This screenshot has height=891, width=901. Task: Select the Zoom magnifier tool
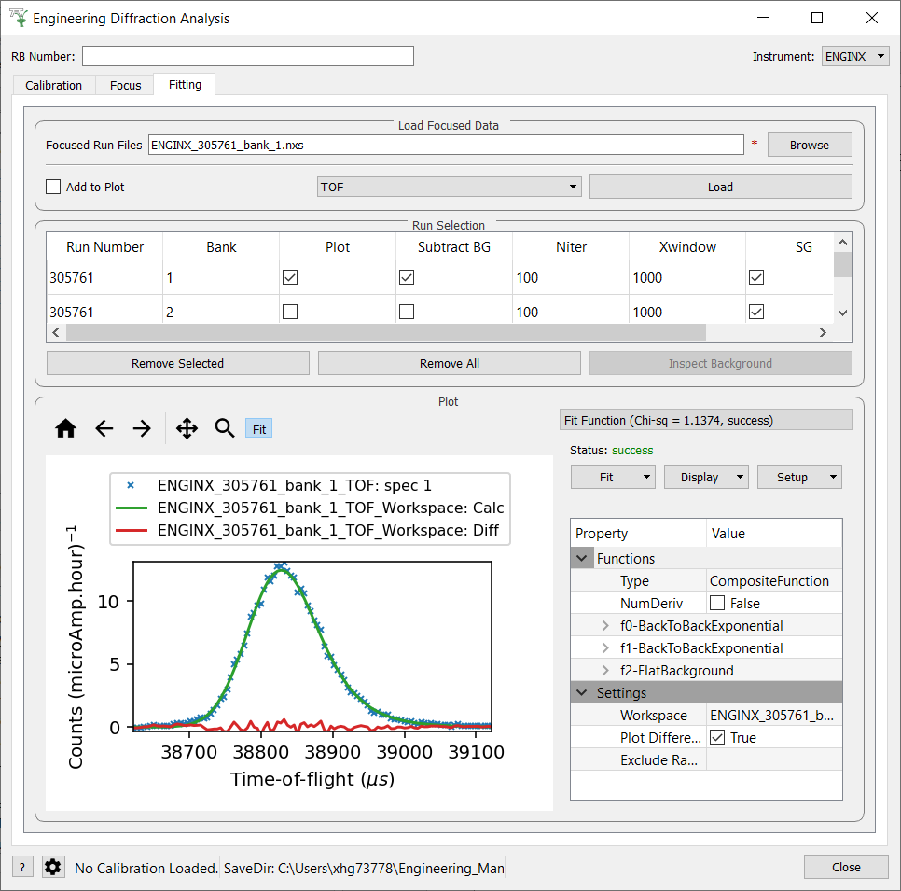pyautogui.click(x=224, y=428)
